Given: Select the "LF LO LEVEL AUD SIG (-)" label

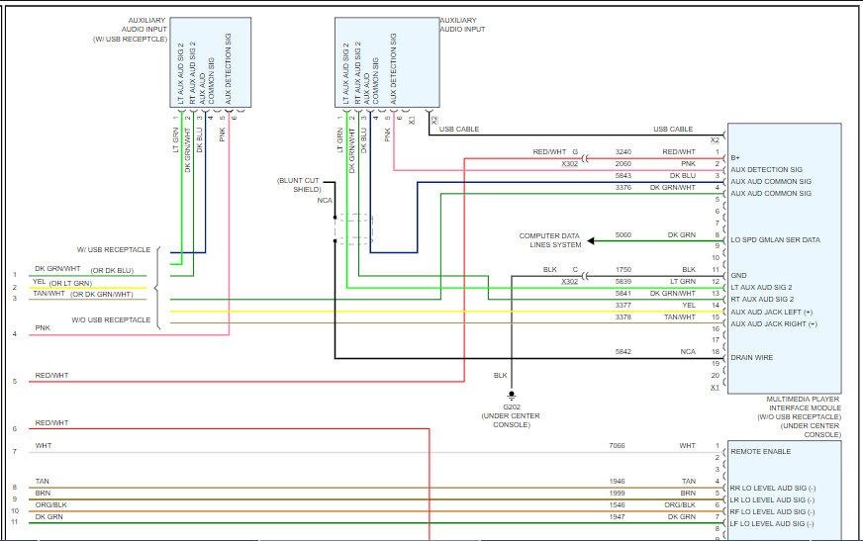Looking at the screenshot, I should pyautogui.click(x=772, y=524).
